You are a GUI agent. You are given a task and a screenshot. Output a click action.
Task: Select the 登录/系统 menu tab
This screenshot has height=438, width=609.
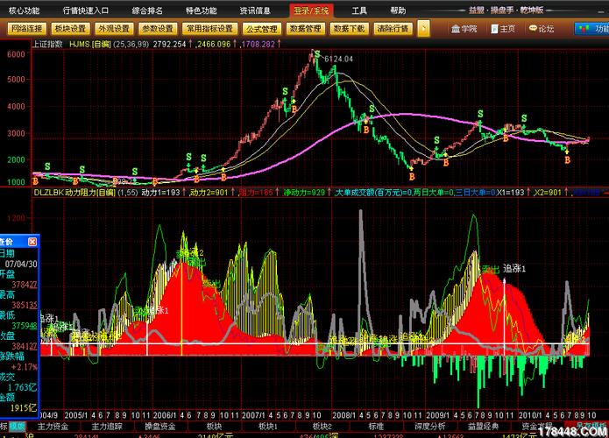tap(311, 11)
